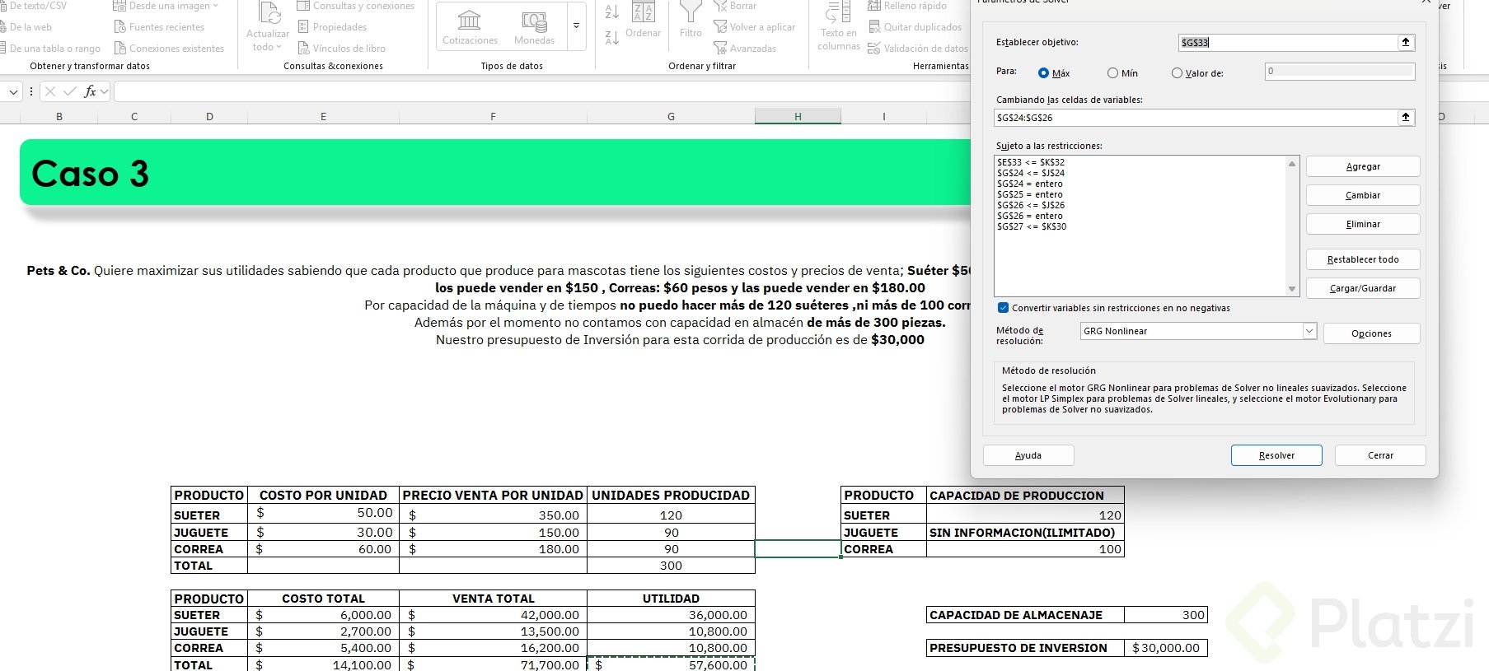Open Solver Opciones
The width and height of the screenshot is (1489, 671).
[1371, 333]
